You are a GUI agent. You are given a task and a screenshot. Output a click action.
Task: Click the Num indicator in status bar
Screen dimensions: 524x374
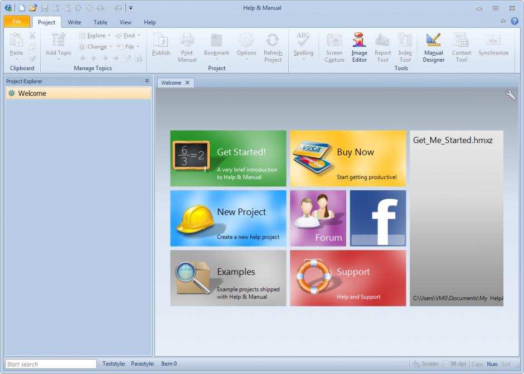coord(492,365)
